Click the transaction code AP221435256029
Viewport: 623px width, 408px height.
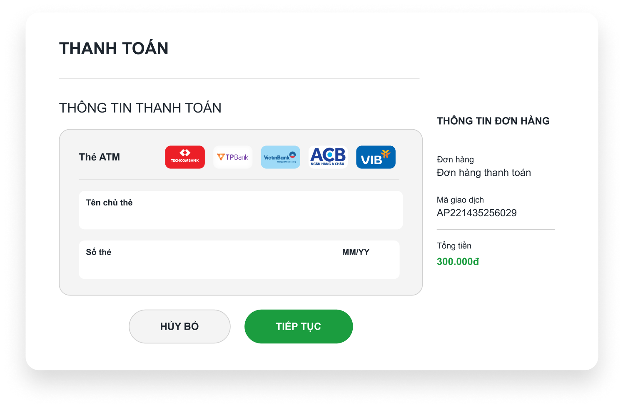[x=476, y=213]
